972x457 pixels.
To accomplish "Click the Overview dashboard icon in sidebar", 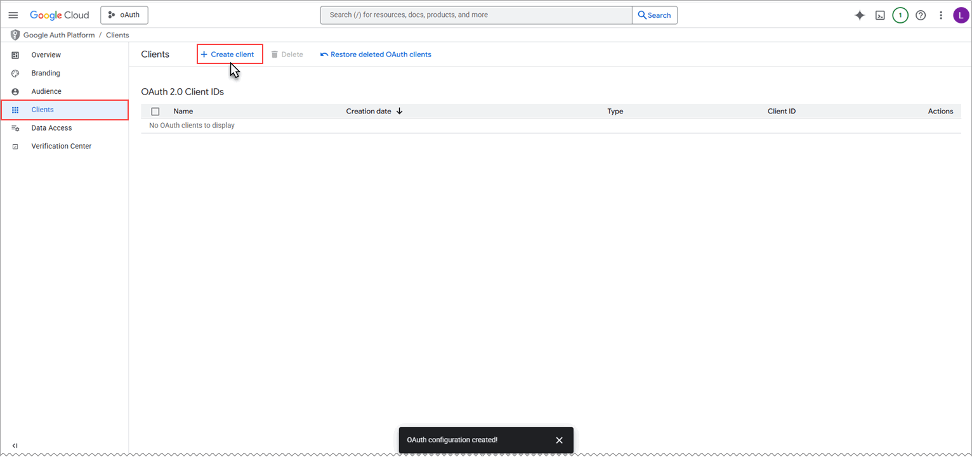I will click(15, 55).
